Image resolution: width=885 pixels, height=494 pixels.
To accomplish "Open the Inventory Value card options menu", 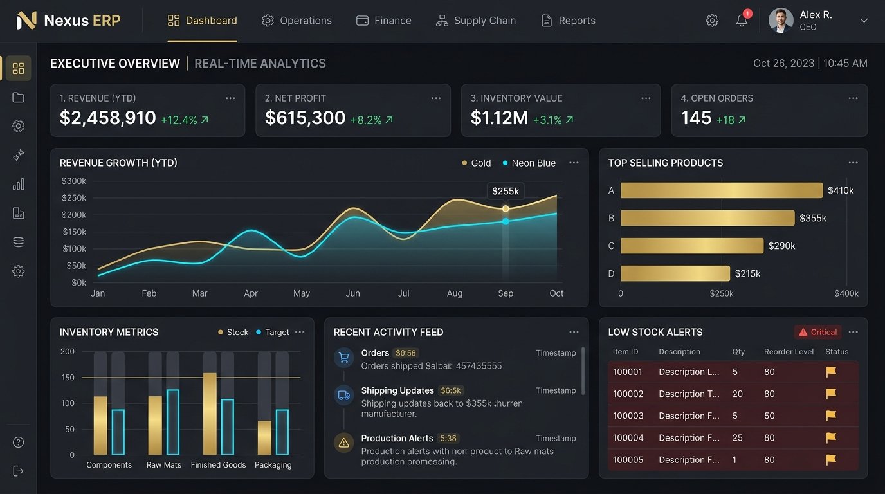I will (x=646, y=98).
